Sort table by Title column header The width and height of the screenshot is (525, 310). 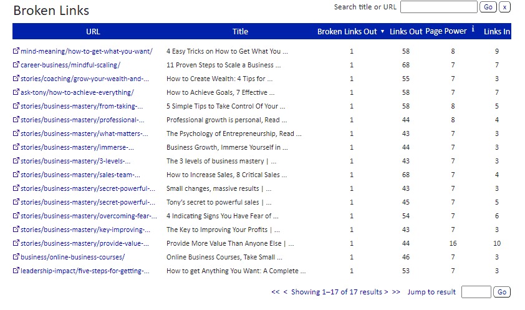[x=240, y=32]
